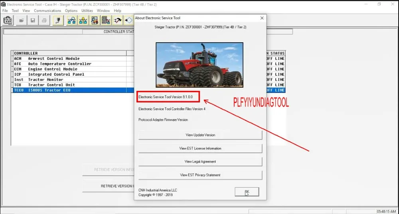Open controller status icon with magnifier
The height and width of the screenshot is (214, 399).
pos(72,20)
